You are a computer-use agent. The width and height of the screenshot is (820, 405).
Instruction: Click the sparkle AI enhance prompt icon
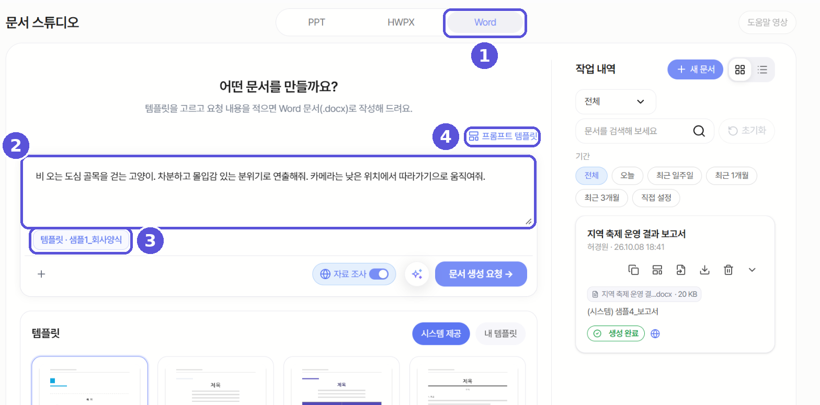(417, 274)
